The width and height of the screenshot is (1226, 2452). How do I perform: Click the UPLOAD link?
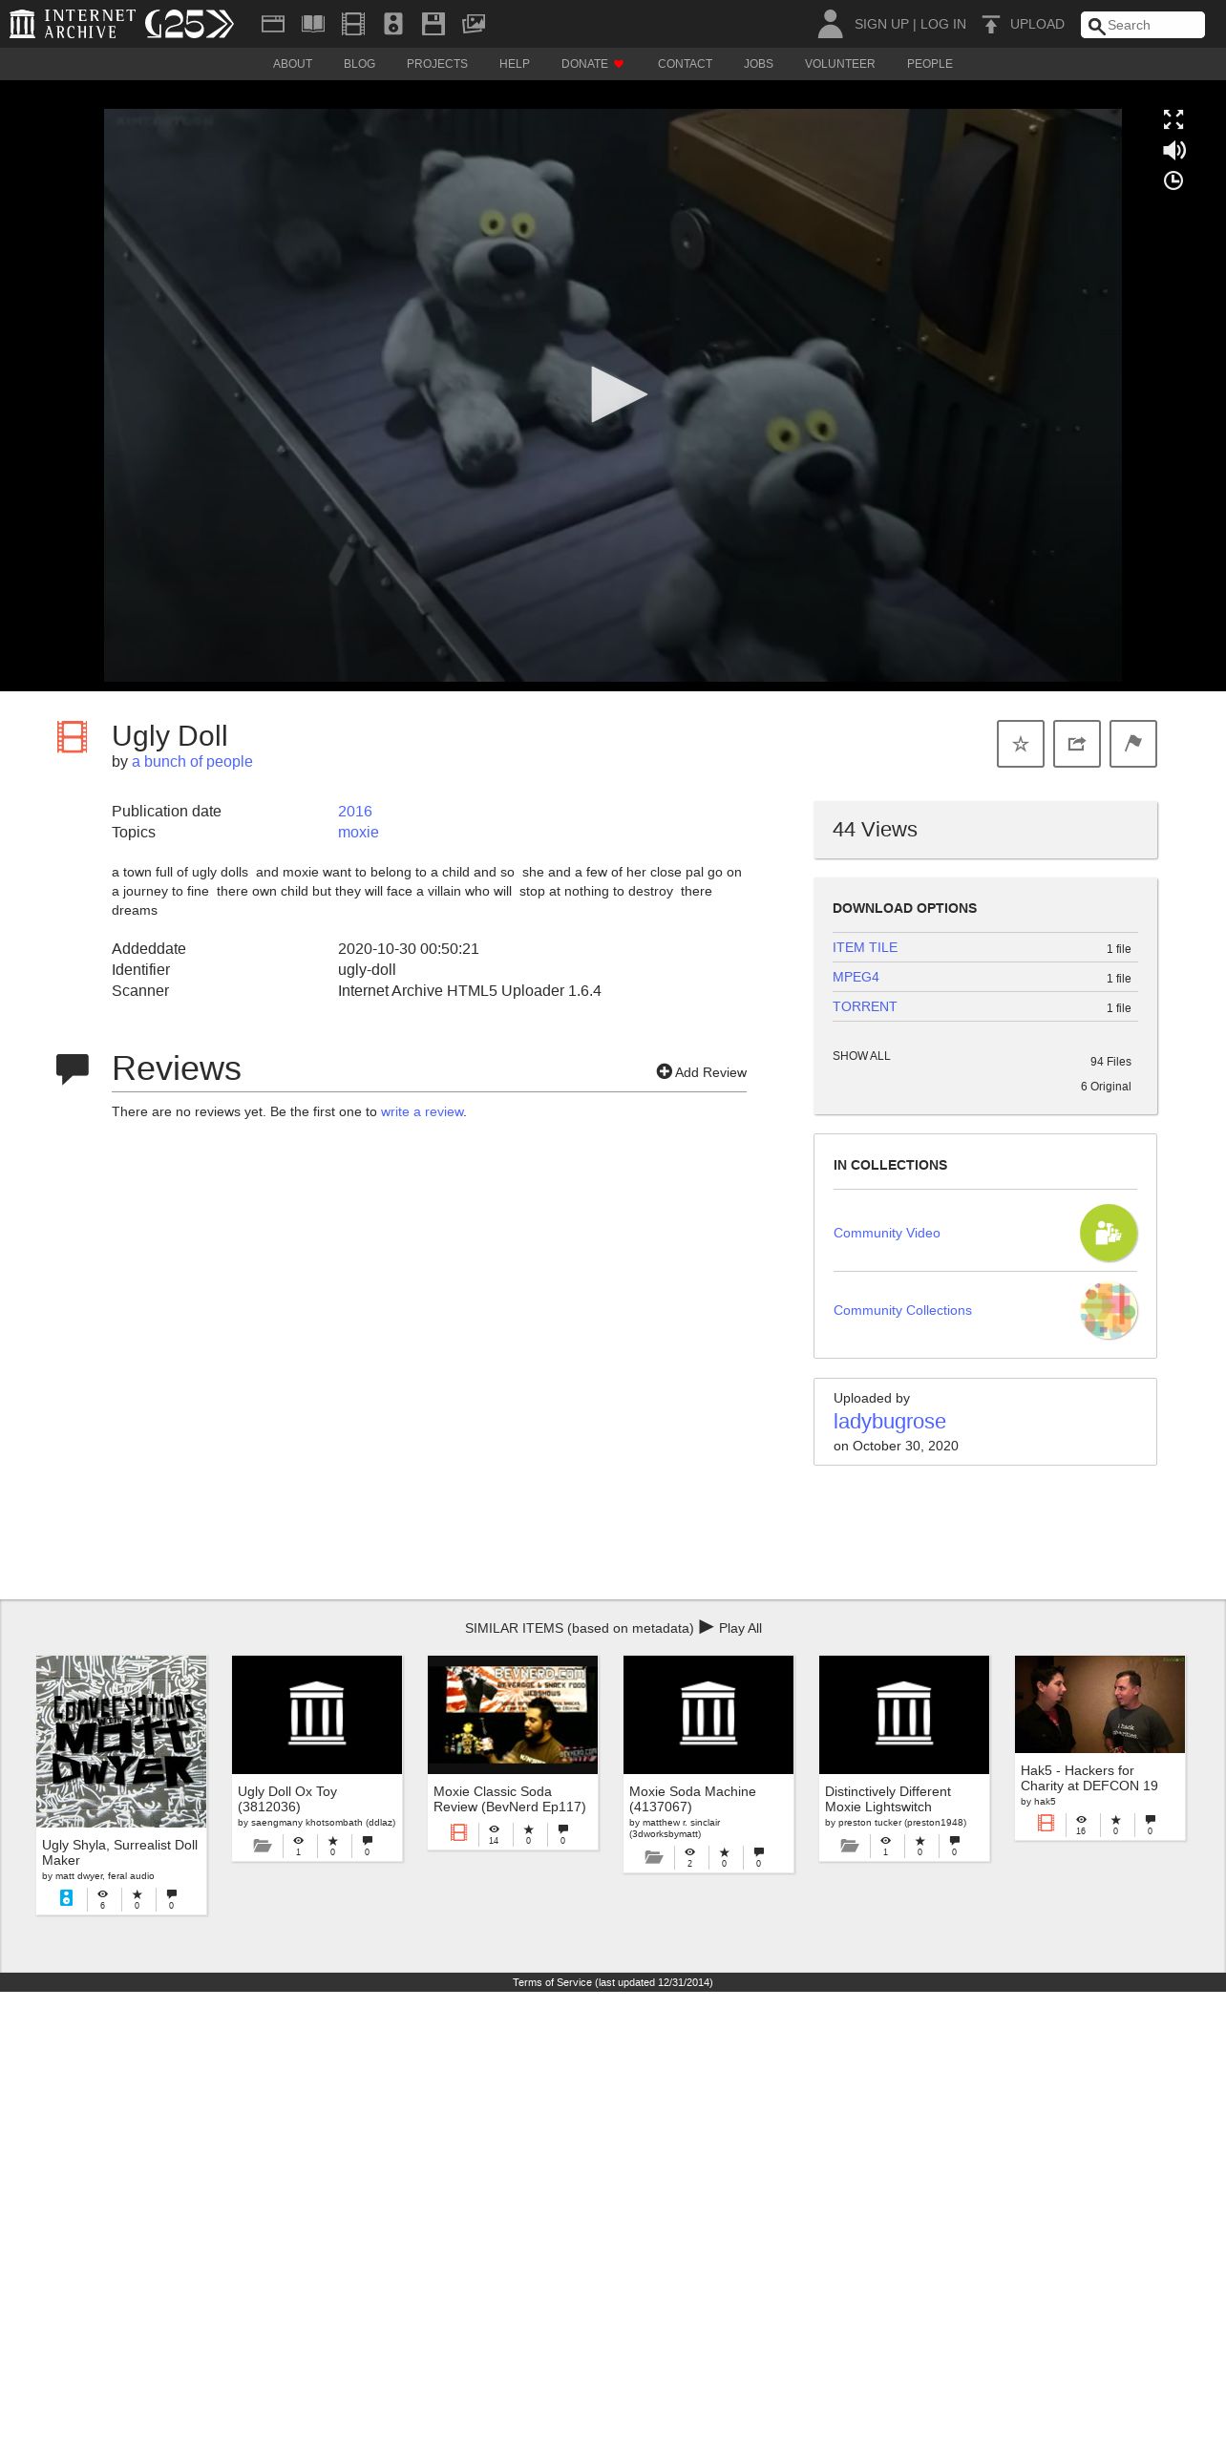pos(1037,24)
